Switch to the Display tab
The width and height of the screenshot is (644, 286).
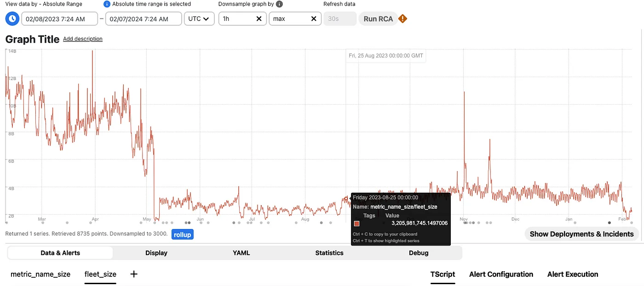click(156, 253)
